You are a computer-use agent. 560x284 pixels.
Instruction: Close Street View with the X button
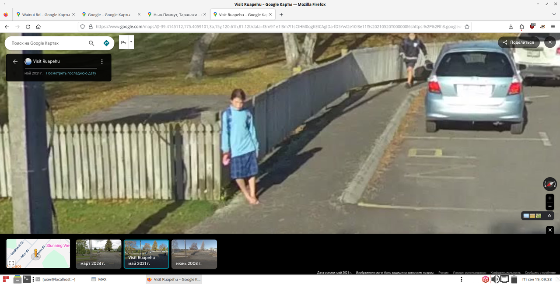(x=550, y=42)
